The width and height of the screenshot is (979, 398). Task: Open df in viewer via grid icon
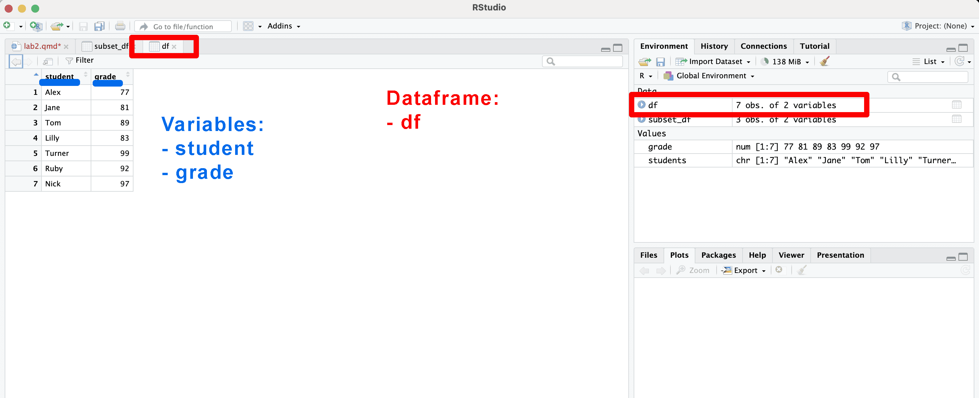956,105
